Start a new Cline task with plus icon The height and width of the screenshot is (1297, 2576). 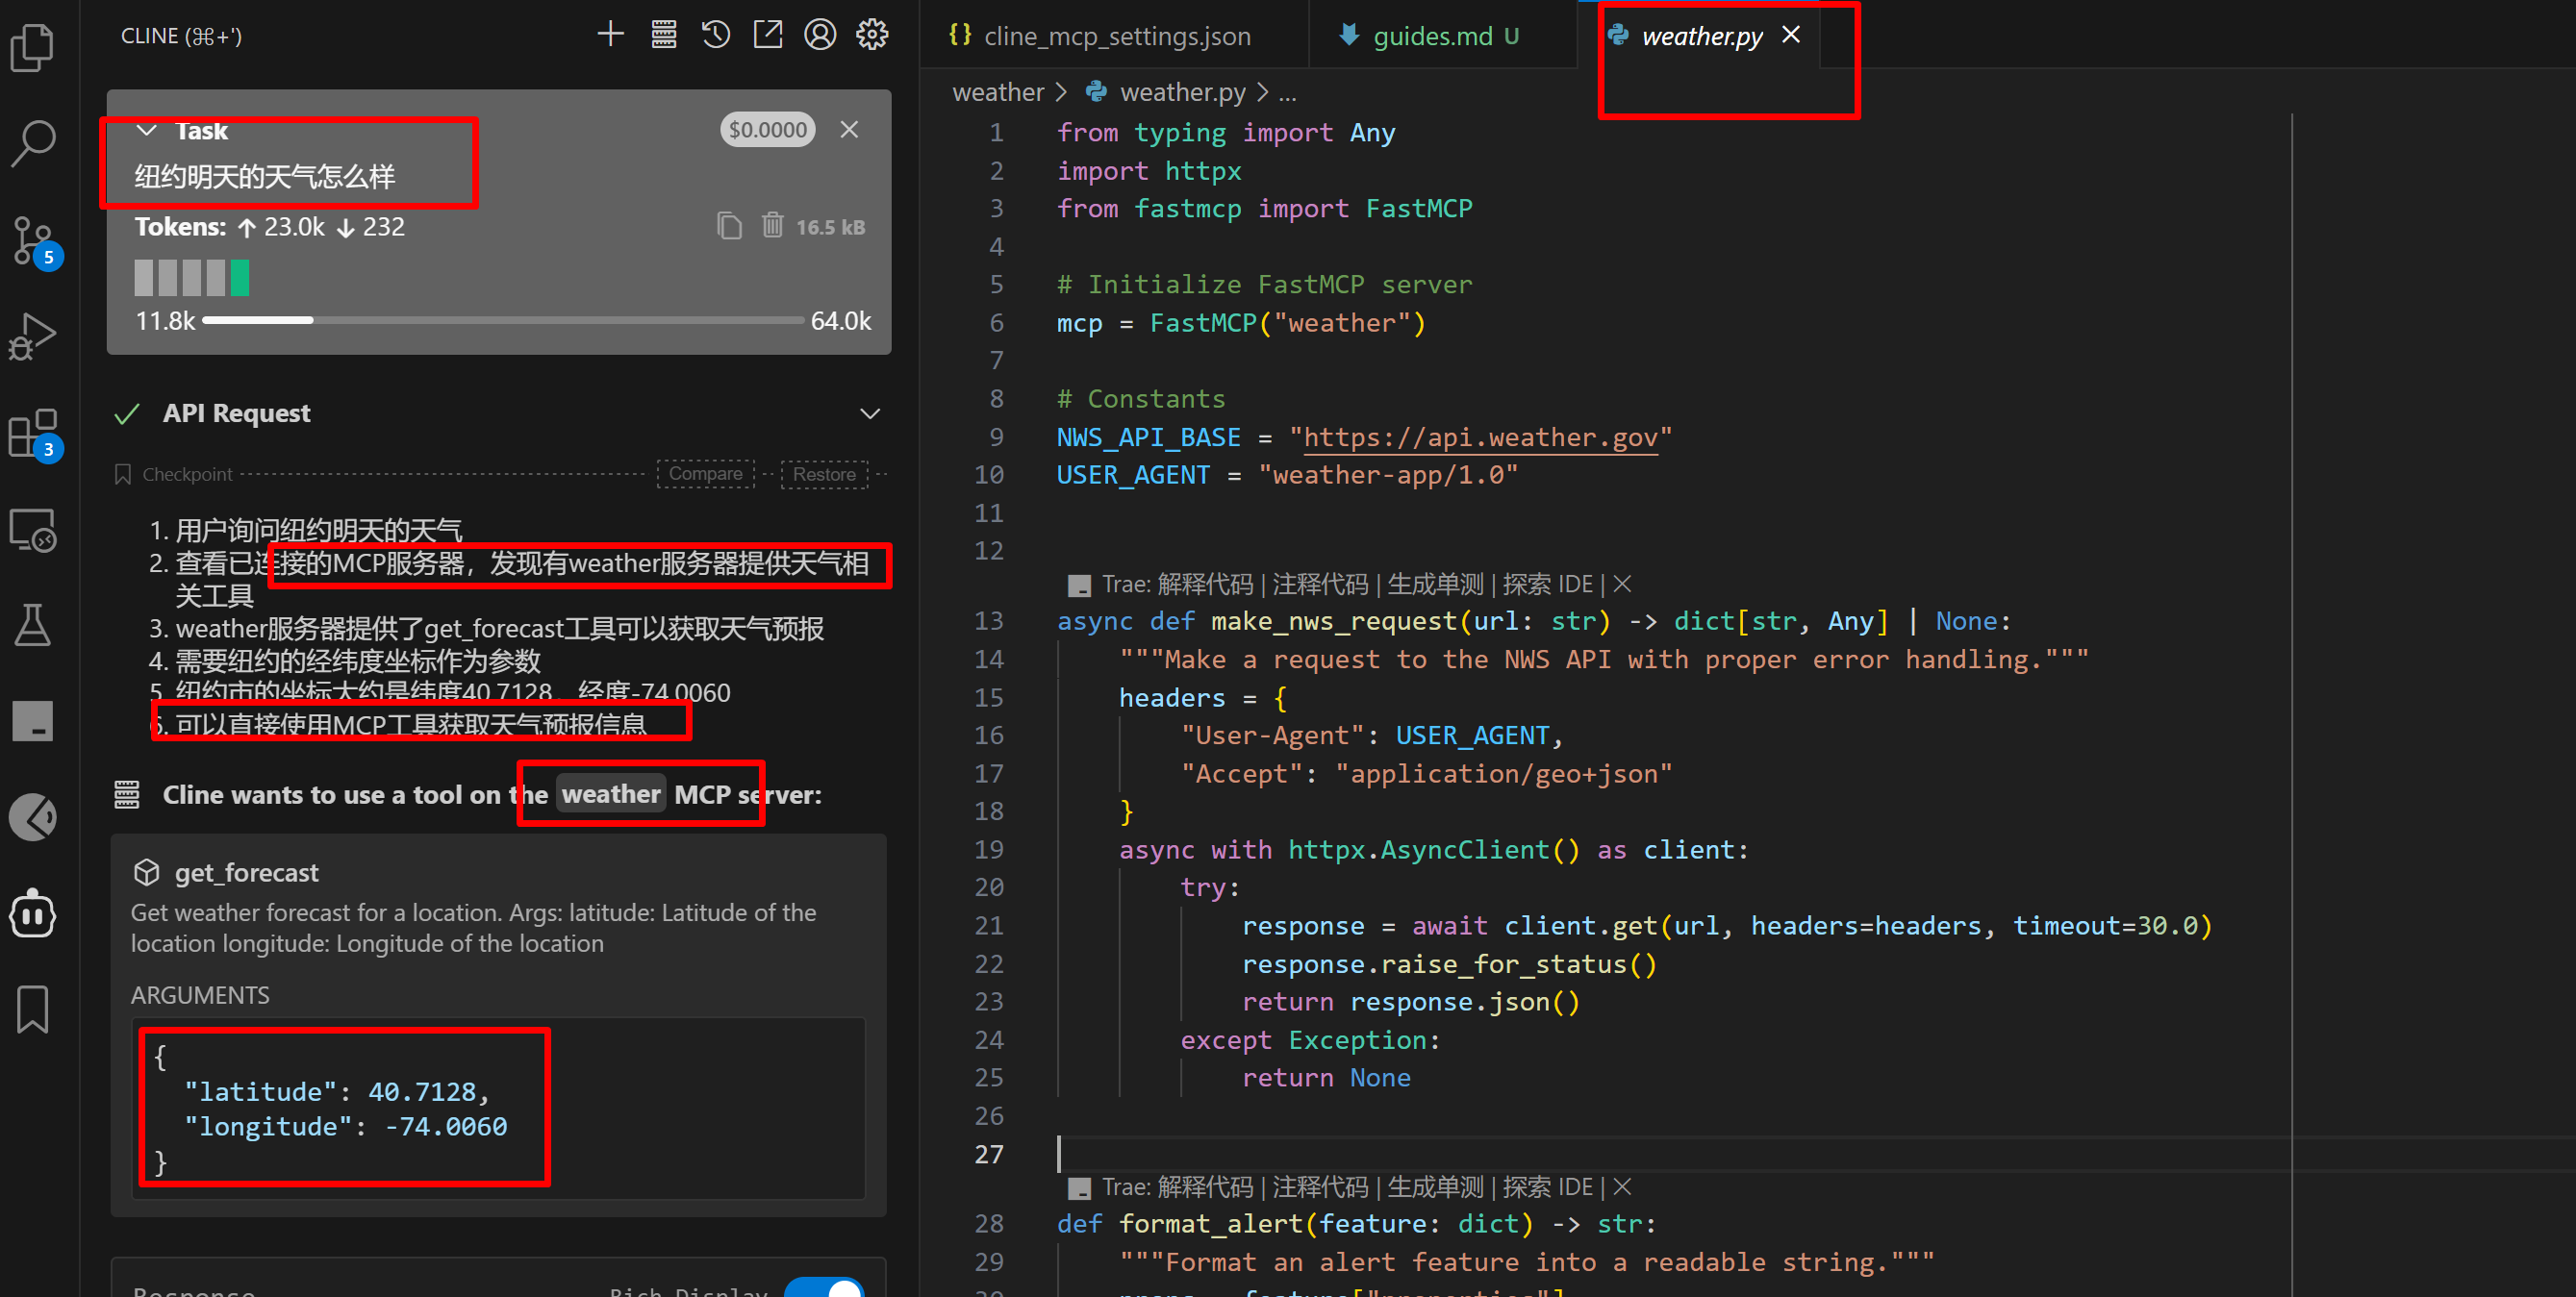click(610, 35)
